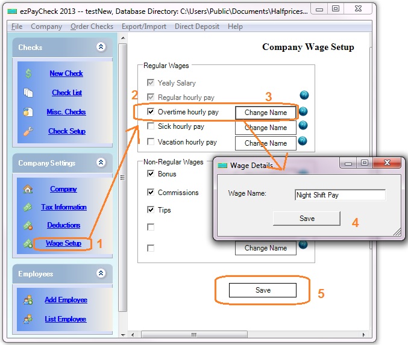Uncheck the Overtime hourly pay checkbox
Image resolution: width=408 pixels, height=345 pixels.
[151, 112]
